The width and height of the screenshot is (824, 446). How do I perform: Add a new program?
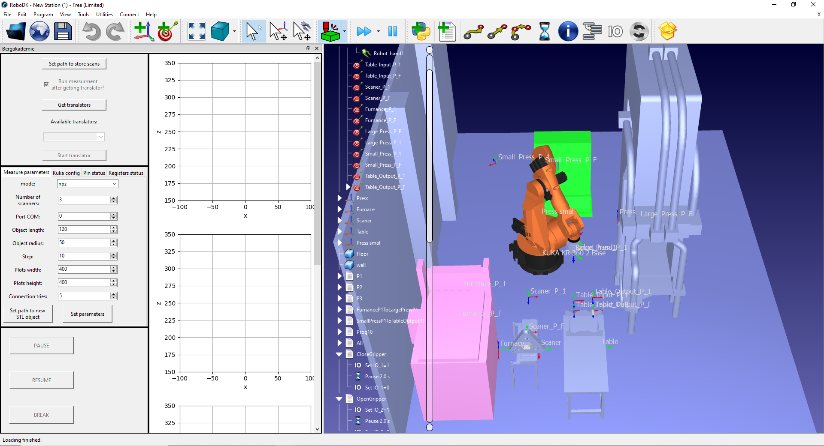(x=447, y=31)
